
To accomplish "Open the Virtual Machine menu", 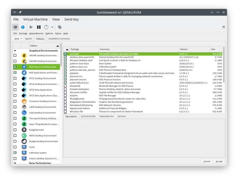I will (35, 19).
